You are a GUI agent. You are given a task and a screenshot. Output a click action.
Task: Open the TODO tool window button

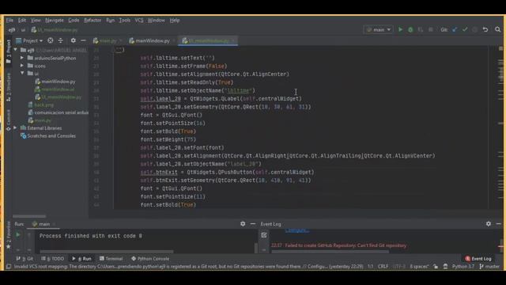[x=53, y=259]
